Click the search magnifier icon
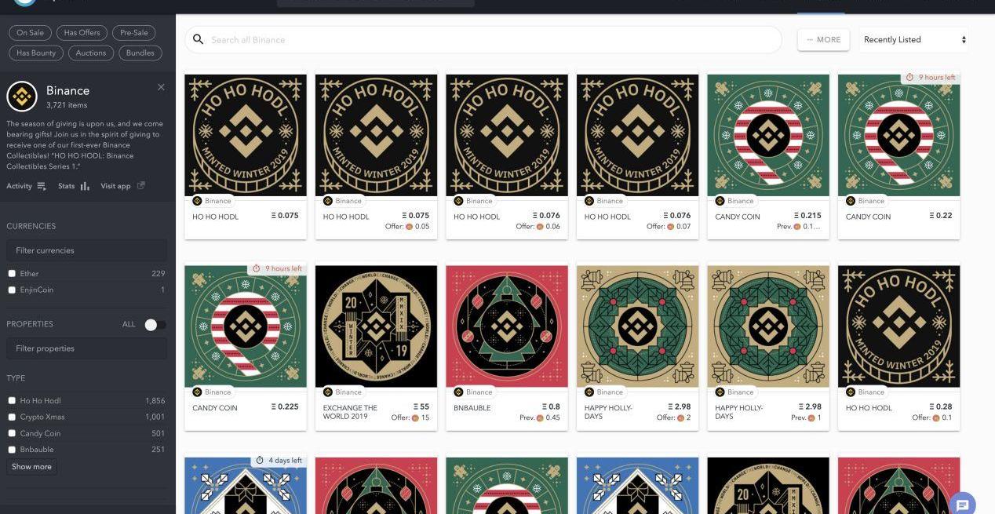The image size is (995, 514). (x=199, y=39)
